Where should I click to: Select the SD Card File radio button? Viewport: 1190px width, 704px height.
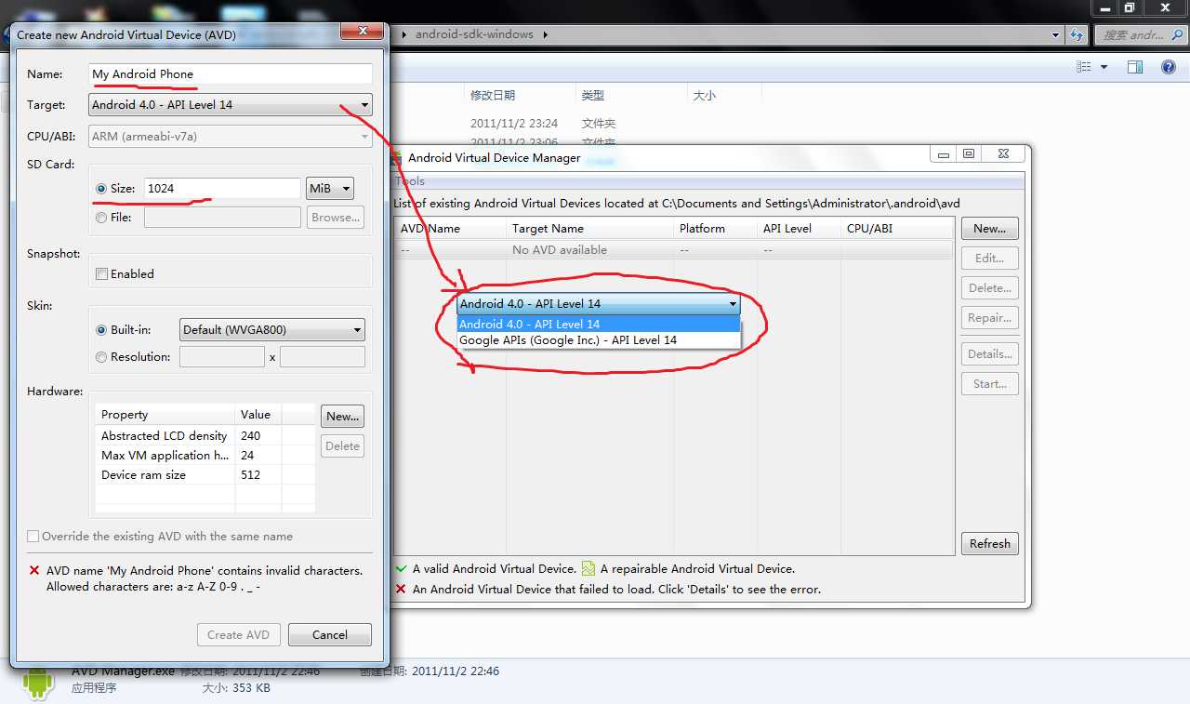click(101, 218)
